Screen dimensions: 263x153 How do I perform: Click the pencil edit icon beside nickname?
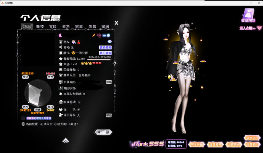pyautogui.click(x=94, y=35)
